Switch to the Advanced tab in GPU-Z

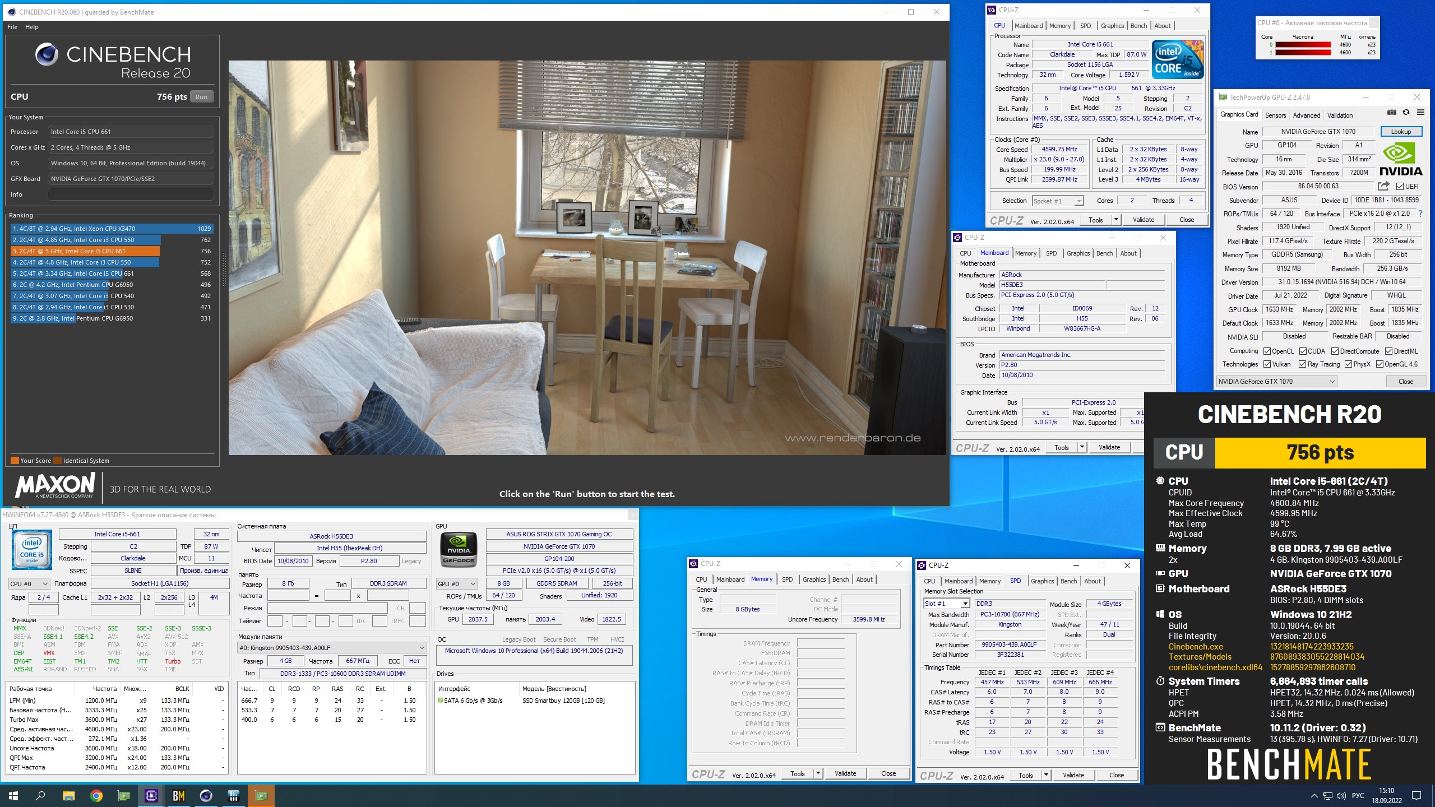pos(1307,115)
